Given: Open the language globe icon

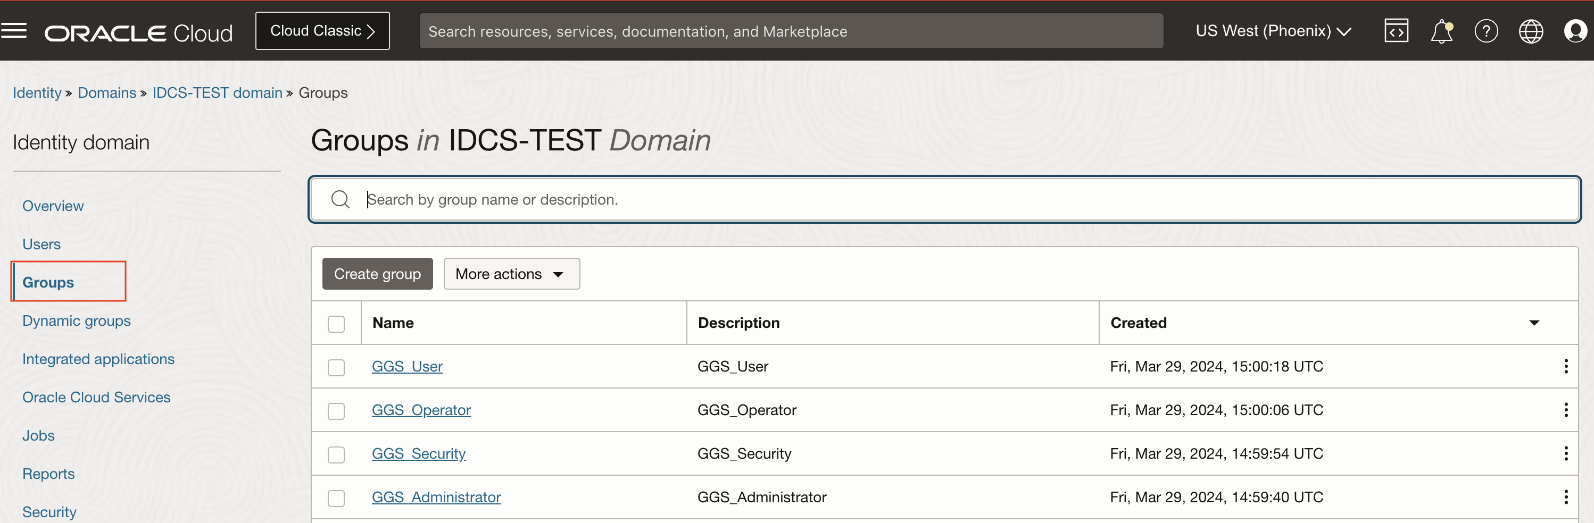Looking at the screenshot, I should click(1530, 31).
